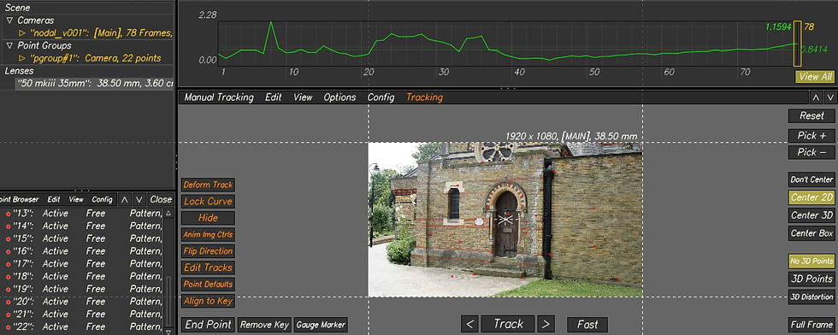Close the Point Browser panel

pyautogui.click(x=161, y=199)
